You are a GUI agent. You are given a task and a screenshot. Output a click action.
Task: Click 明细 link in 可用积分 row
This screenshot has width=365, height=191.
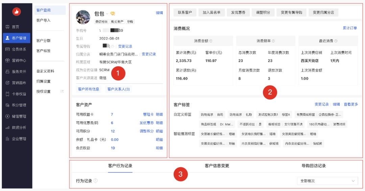click(159, 131)
